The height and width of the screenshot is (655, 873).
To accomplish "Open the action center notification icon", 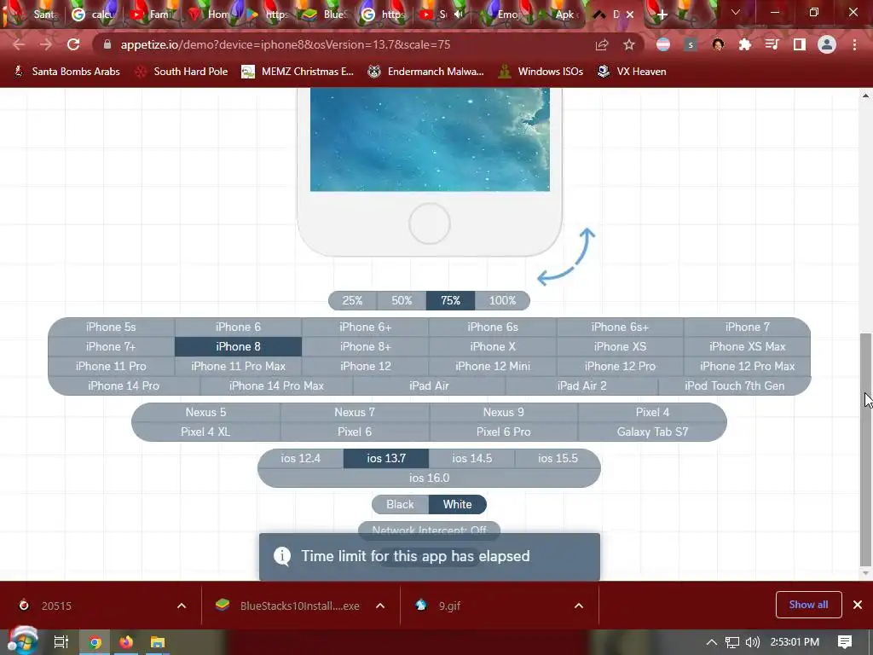I will coord(845,642).
